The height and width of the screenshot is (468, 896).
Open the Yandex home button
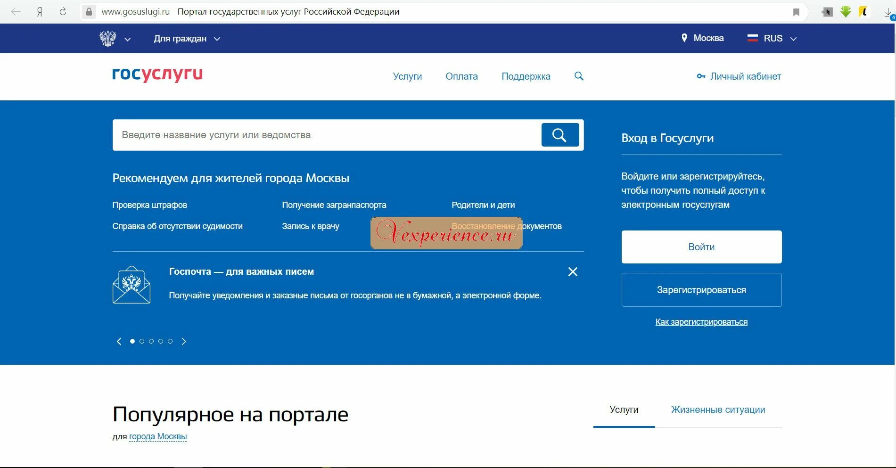40,12
